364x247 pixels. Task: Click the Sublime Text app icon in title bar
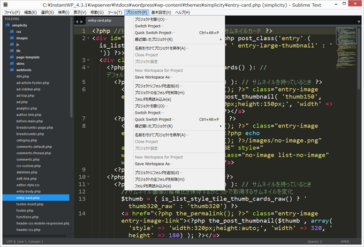[x=5, y=4]
